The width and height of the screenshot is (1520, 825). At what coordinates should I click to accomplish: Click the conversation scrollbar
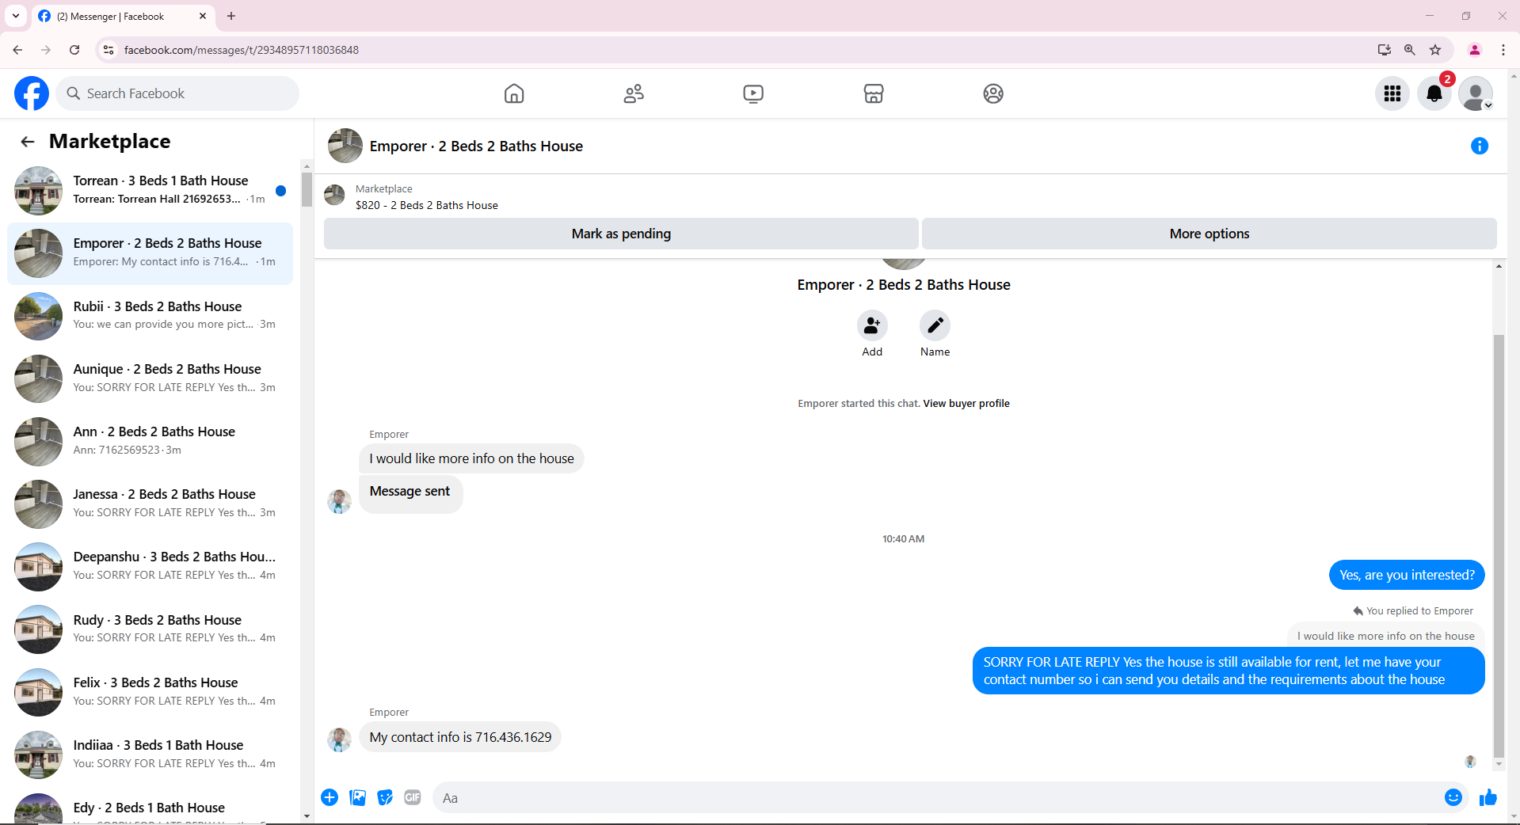1499,546
